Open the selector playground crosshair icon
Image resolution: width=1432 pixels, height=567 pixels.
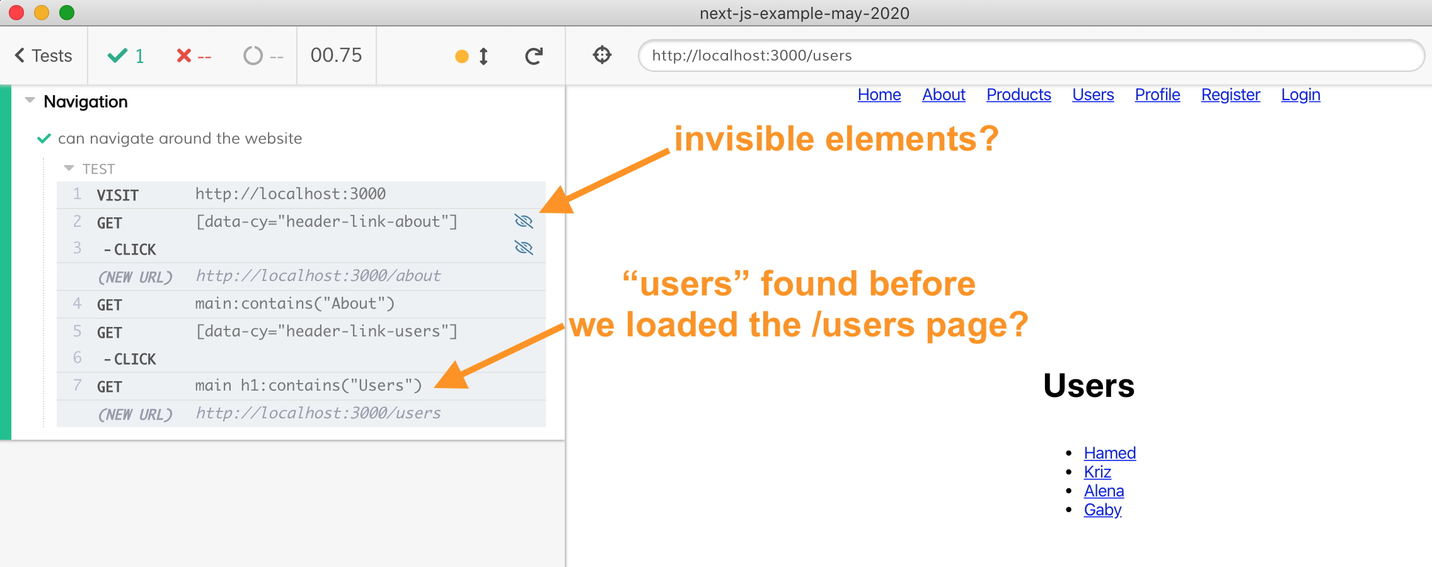602,55
